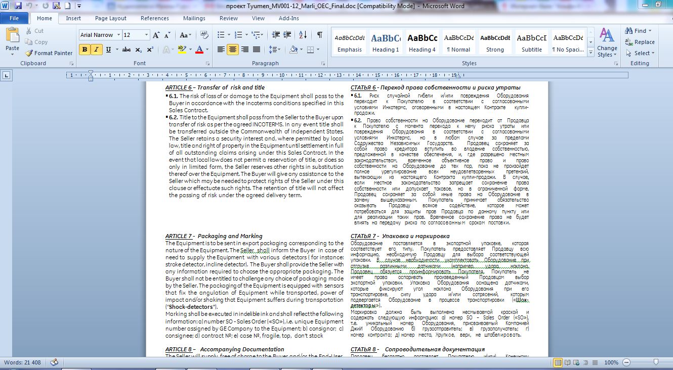673x370 pixels.
Task: Toggle Italic formatting off
Action: click(96, 50)
